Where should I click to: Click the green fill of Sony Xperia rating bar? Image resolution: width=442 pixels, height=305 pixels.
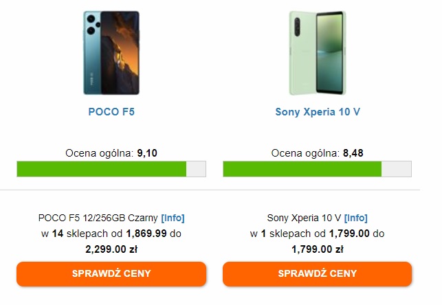point(302,169)
